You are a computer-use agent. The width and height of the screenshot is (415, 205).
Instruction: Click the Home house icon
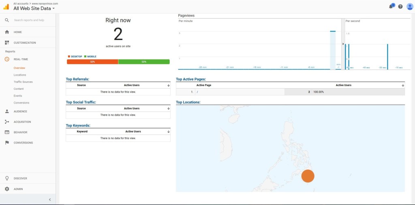pos(7,32)
